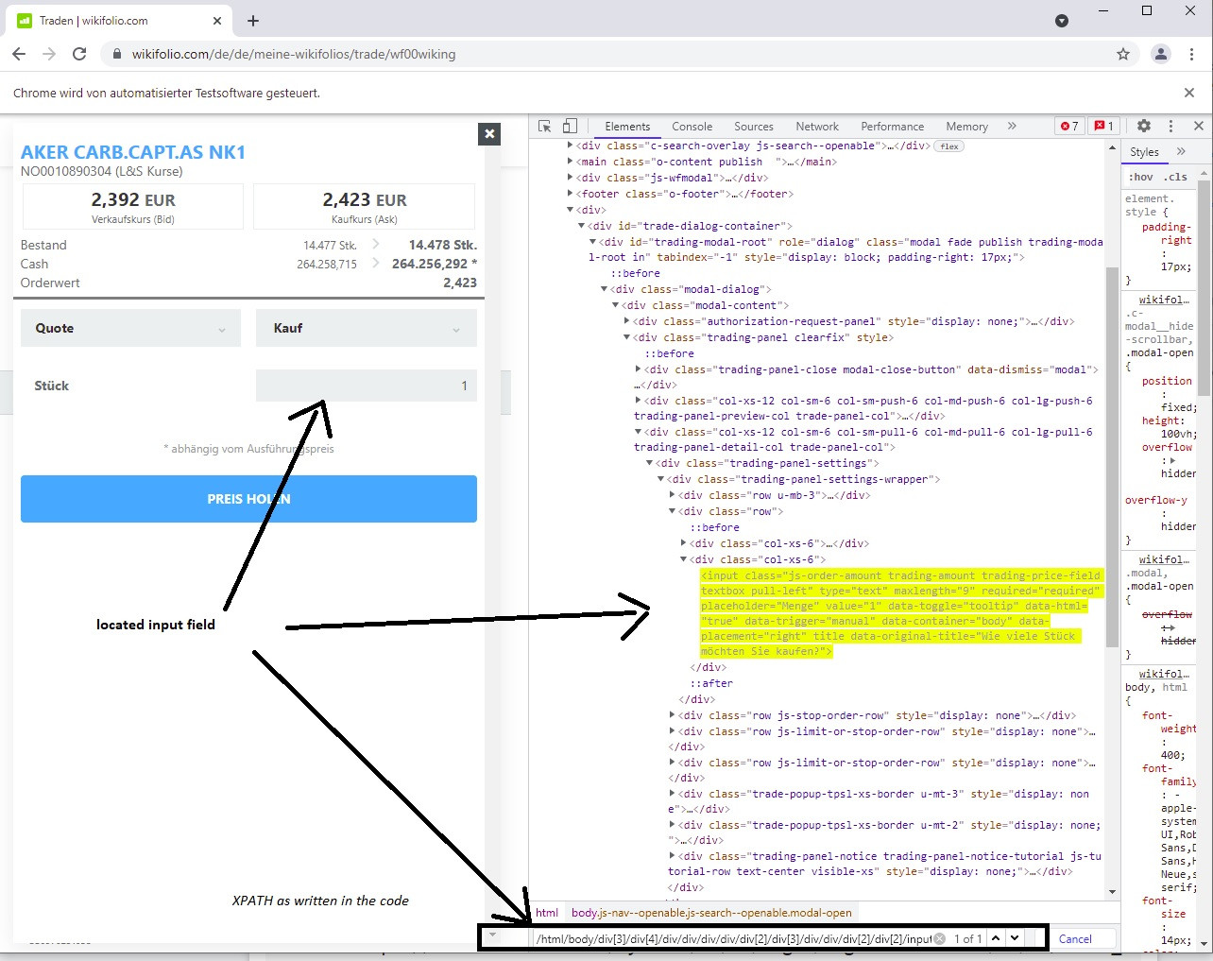This screenshot has width=1213, height=961.
Task: Open the Network tab
Action: 817,126
